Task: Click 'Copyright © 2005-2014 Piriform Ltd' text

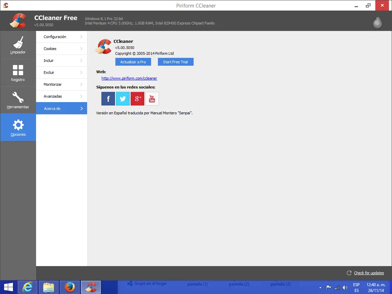Action: pyautogui.click(x=144, y=53)
